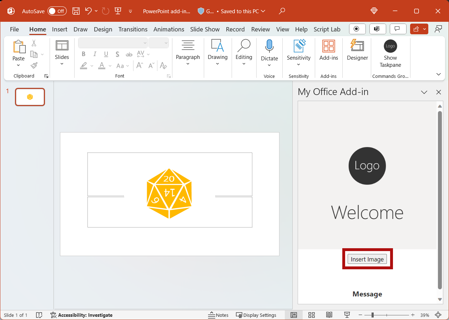The image size is (449, 320).
Task: Select slide 1 thumbnail
Action: (x=30, y=97)
